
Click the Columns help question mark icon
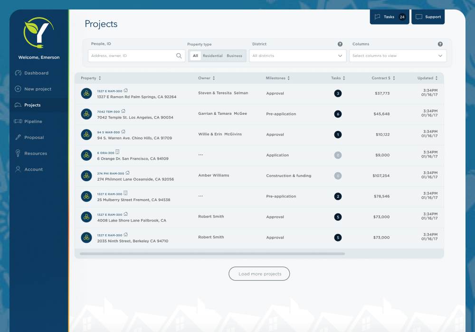pos(440,44)
